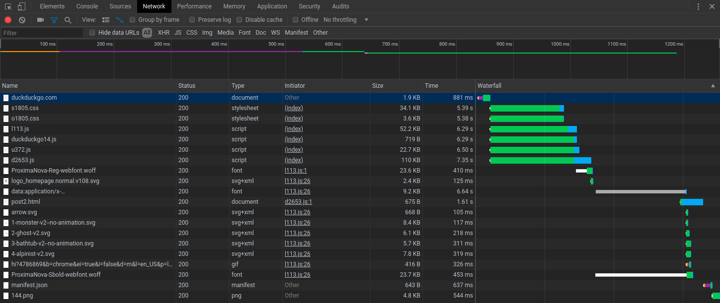Filter requests by JS type
Image resolution: width=720 pixels, height=303 pixels.
click(x=178, y=33)
